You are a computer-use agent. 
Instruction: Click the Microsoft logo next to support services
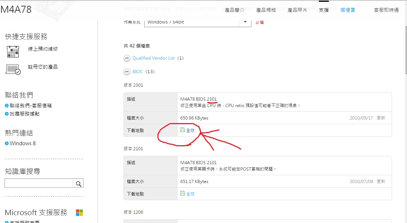(79, 213)
